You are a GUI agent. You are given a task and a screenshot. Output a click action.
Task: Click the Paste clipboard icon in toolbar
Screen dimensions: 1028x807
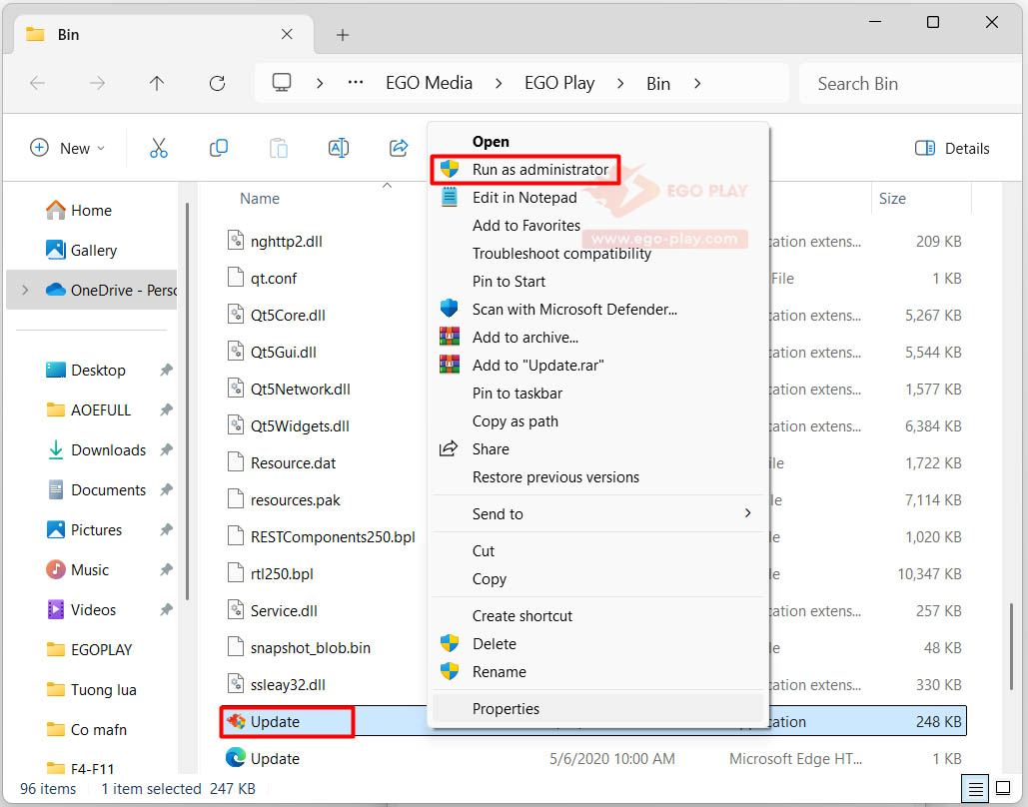[x=279, y=148]
